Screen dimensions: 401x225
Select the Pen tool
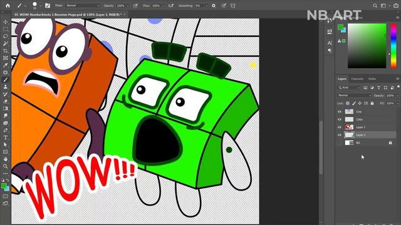[x=6, y=130]
